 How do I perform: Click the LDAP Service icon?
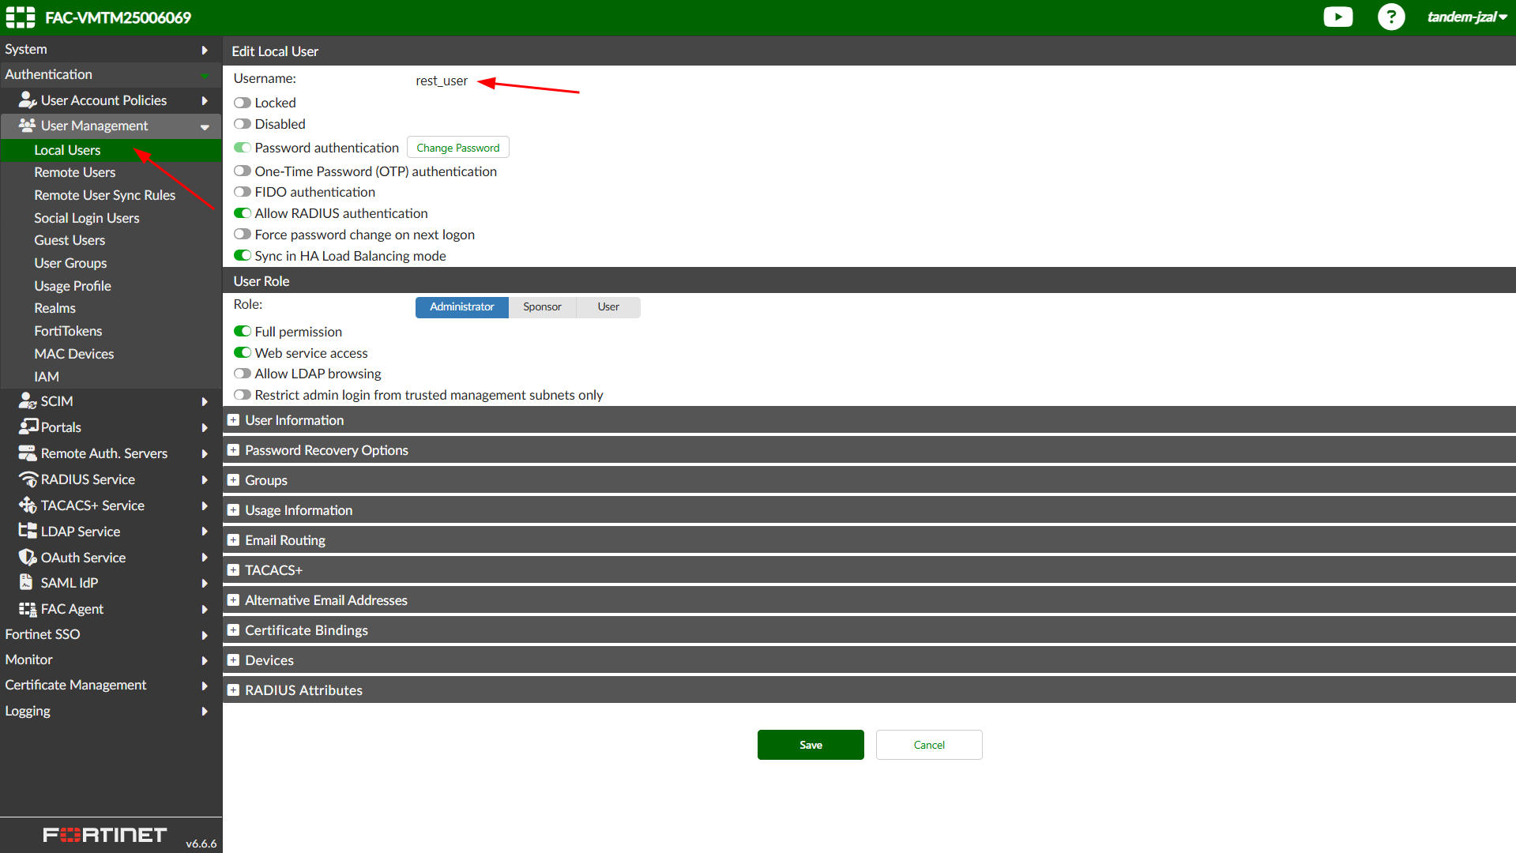pyautogui.click(x=28, y=532)
